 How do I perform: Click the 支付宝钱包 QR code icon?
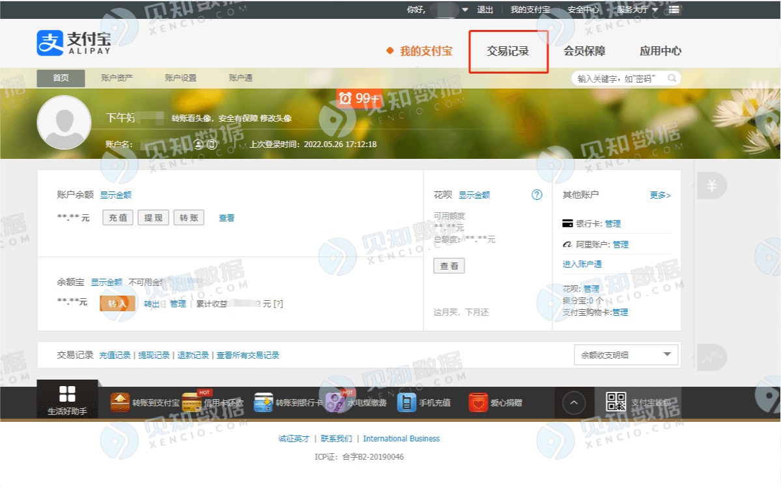[616, 402]
